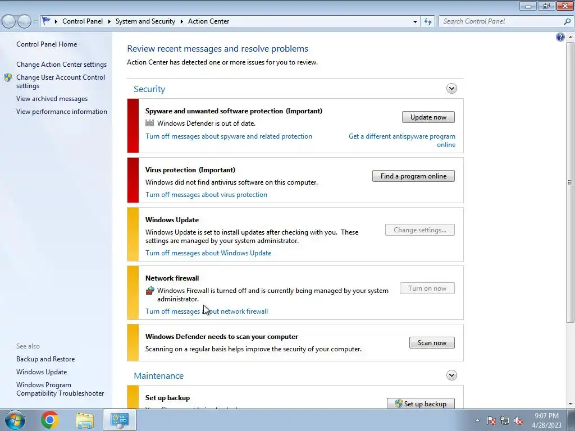This screenshot has width=575, height=431.
Task: Open Windows Explorer from the taskbar
Action: (x=85, y=420)
